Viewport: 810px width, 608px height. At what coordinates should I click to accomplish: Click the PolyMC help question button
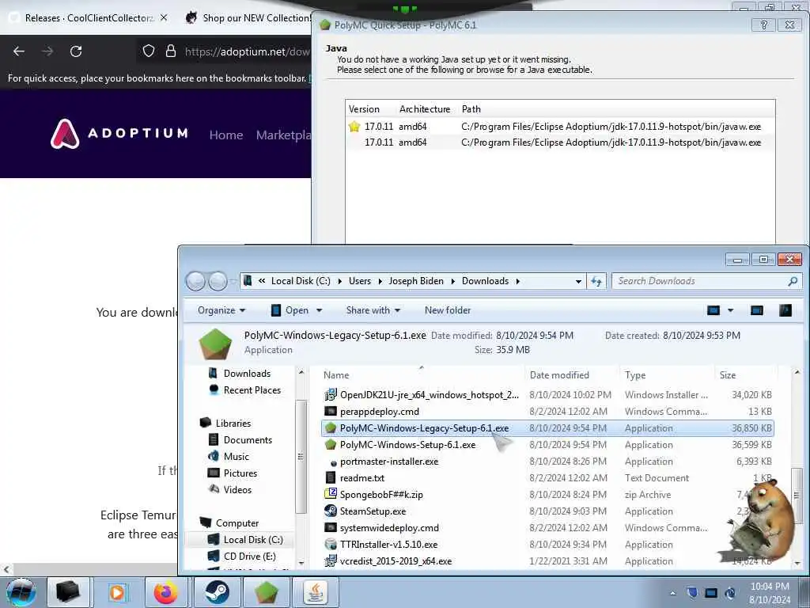(x=763, y=25)
